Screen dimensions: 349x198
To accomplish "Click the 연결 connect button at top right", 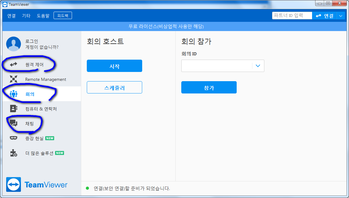I will [324, 16].
